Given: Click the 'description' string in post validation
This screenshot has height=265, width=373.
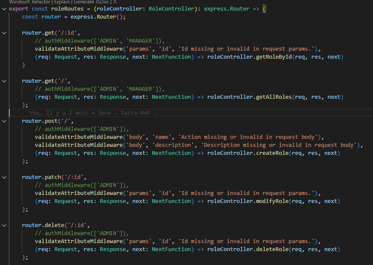Looking at the screenshot, I should pyautogui.click(x=174, y=145).
